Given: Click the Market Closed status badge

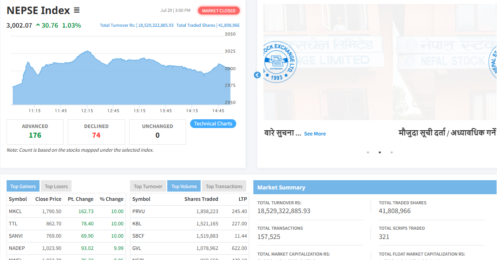Looking at the screenshot, I should [219, 11].
